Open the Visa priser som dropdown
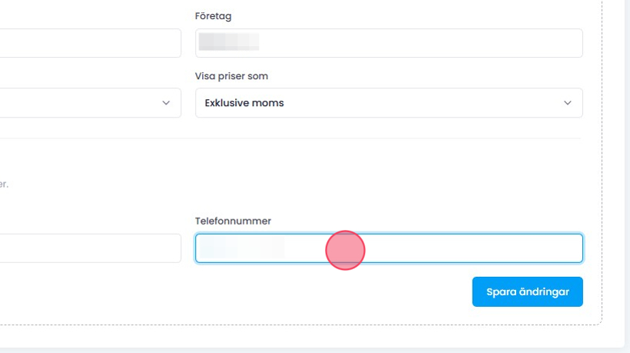This screenshot has width=630, height=353. 388,103
